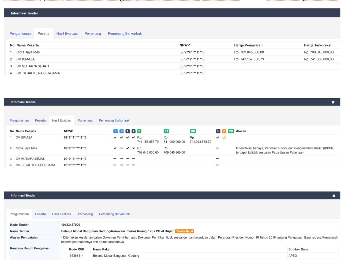Click the green HN badge header
344x264 pixels.
[193, 131]
